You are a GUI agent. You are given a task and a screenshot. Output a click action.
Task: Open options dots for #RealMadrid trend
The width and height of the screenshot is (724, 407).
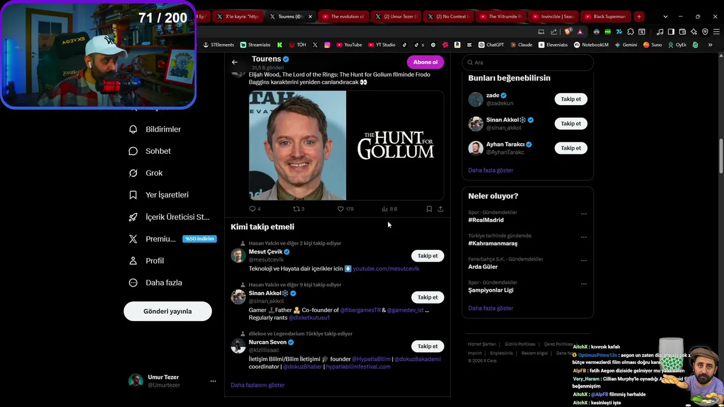pyautogui.click(x=584, y=214)
